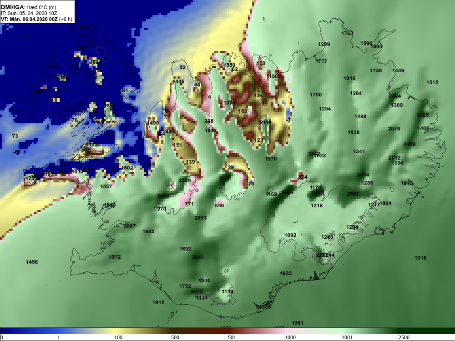Click the offshore value 1815
Screen dimensions: 455x341
click(x=158, y=302)
